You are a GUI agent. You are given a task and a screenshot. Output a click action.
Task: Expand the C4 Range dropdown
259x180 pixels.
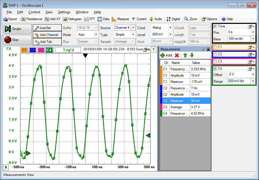click(253, 81)
